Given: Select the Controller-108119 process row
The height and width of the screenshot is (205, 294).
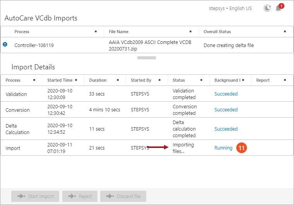Looking at the screenshot, I should click(x=147, y=45).
